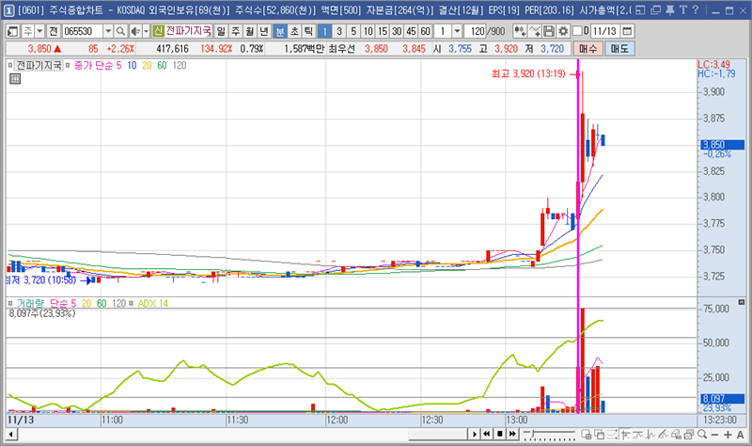Switch to the 일 (daily) chart period
The image size is (752, 446).
[220, 31]
